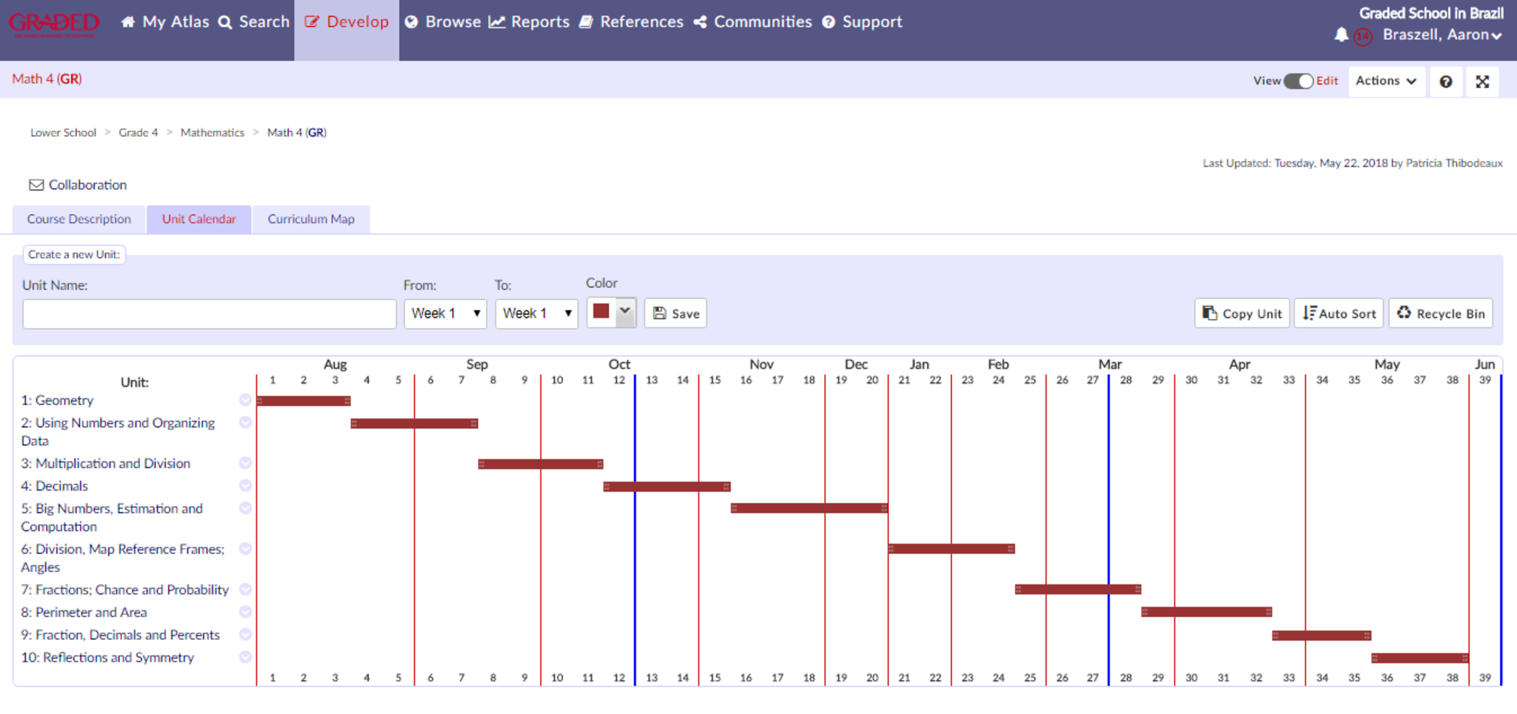The image size is (1517, 714).
Task: Click the Unit Name input field
Action: [210, 314]
